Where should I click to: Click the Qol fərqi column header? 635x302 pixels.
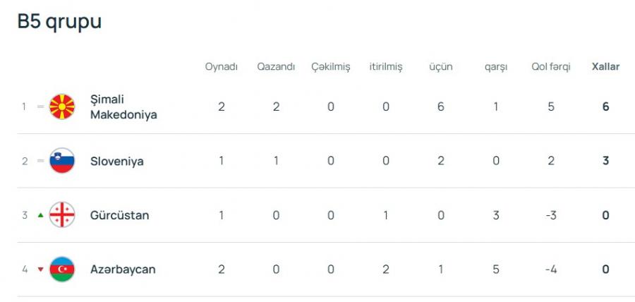550,67
